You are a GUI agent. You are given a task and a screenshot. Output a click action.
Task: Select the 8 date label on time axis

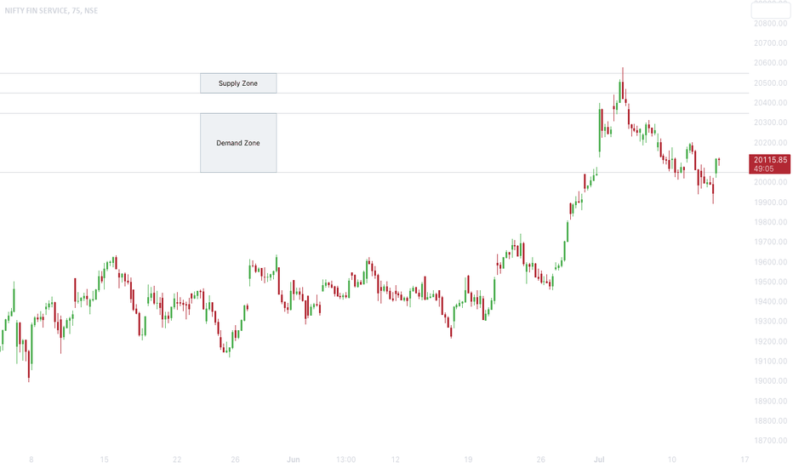click(31, 459)
